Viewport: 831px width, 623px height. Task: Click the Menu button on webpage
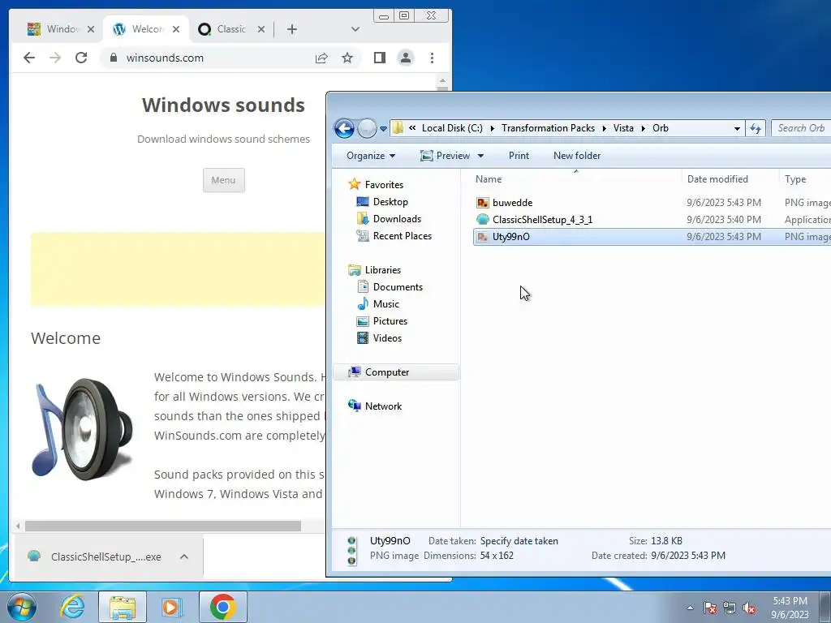[x=224, y=180]
